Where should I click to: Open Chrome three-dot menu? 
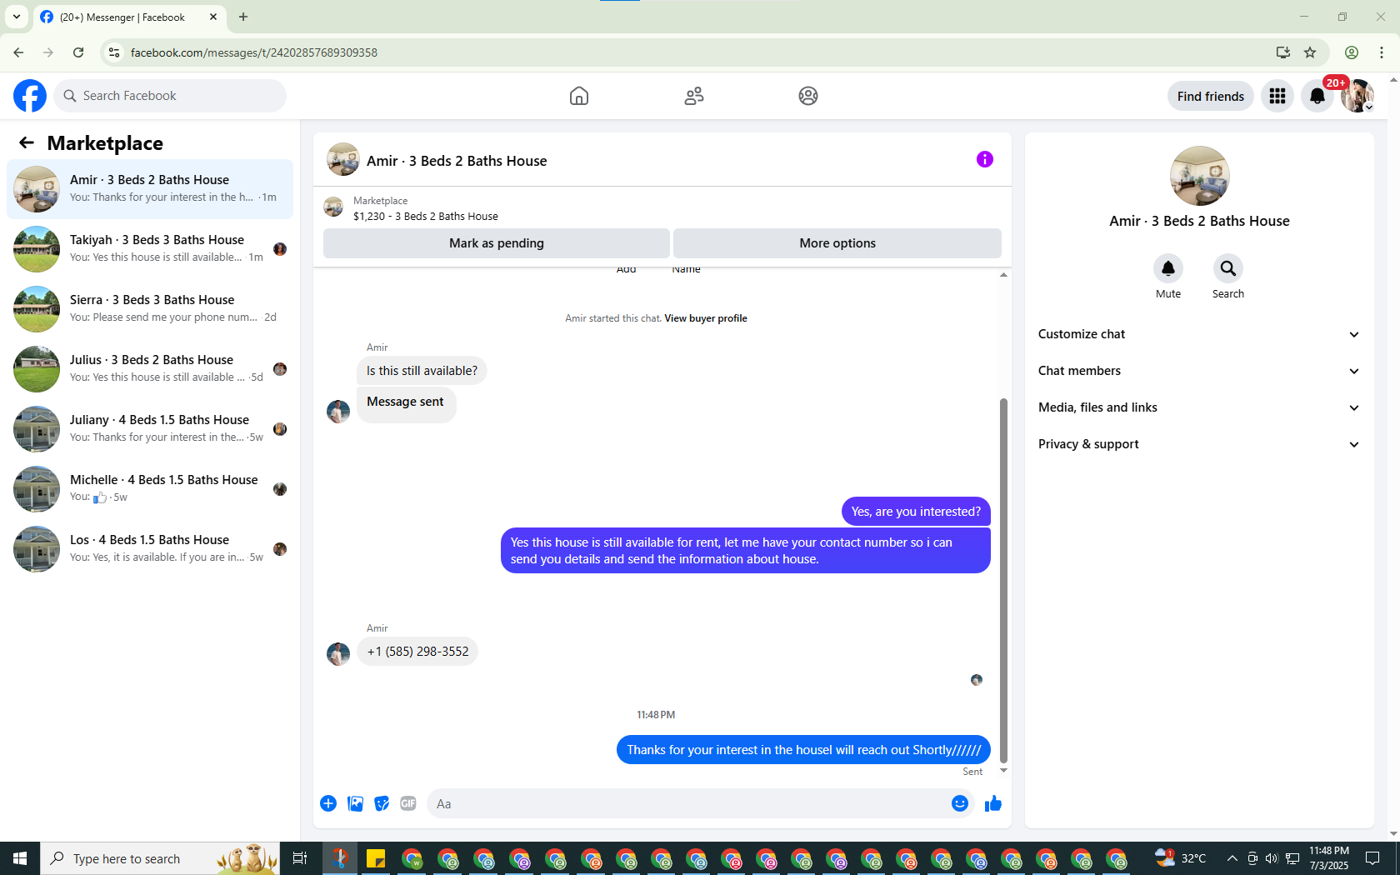[x=1382, y=52]
